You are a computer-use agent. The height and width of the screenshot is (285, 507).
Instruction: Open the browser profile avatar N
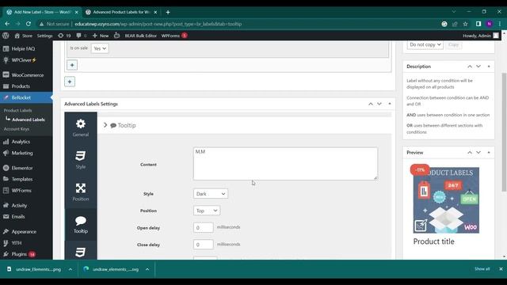coord(490,24)
